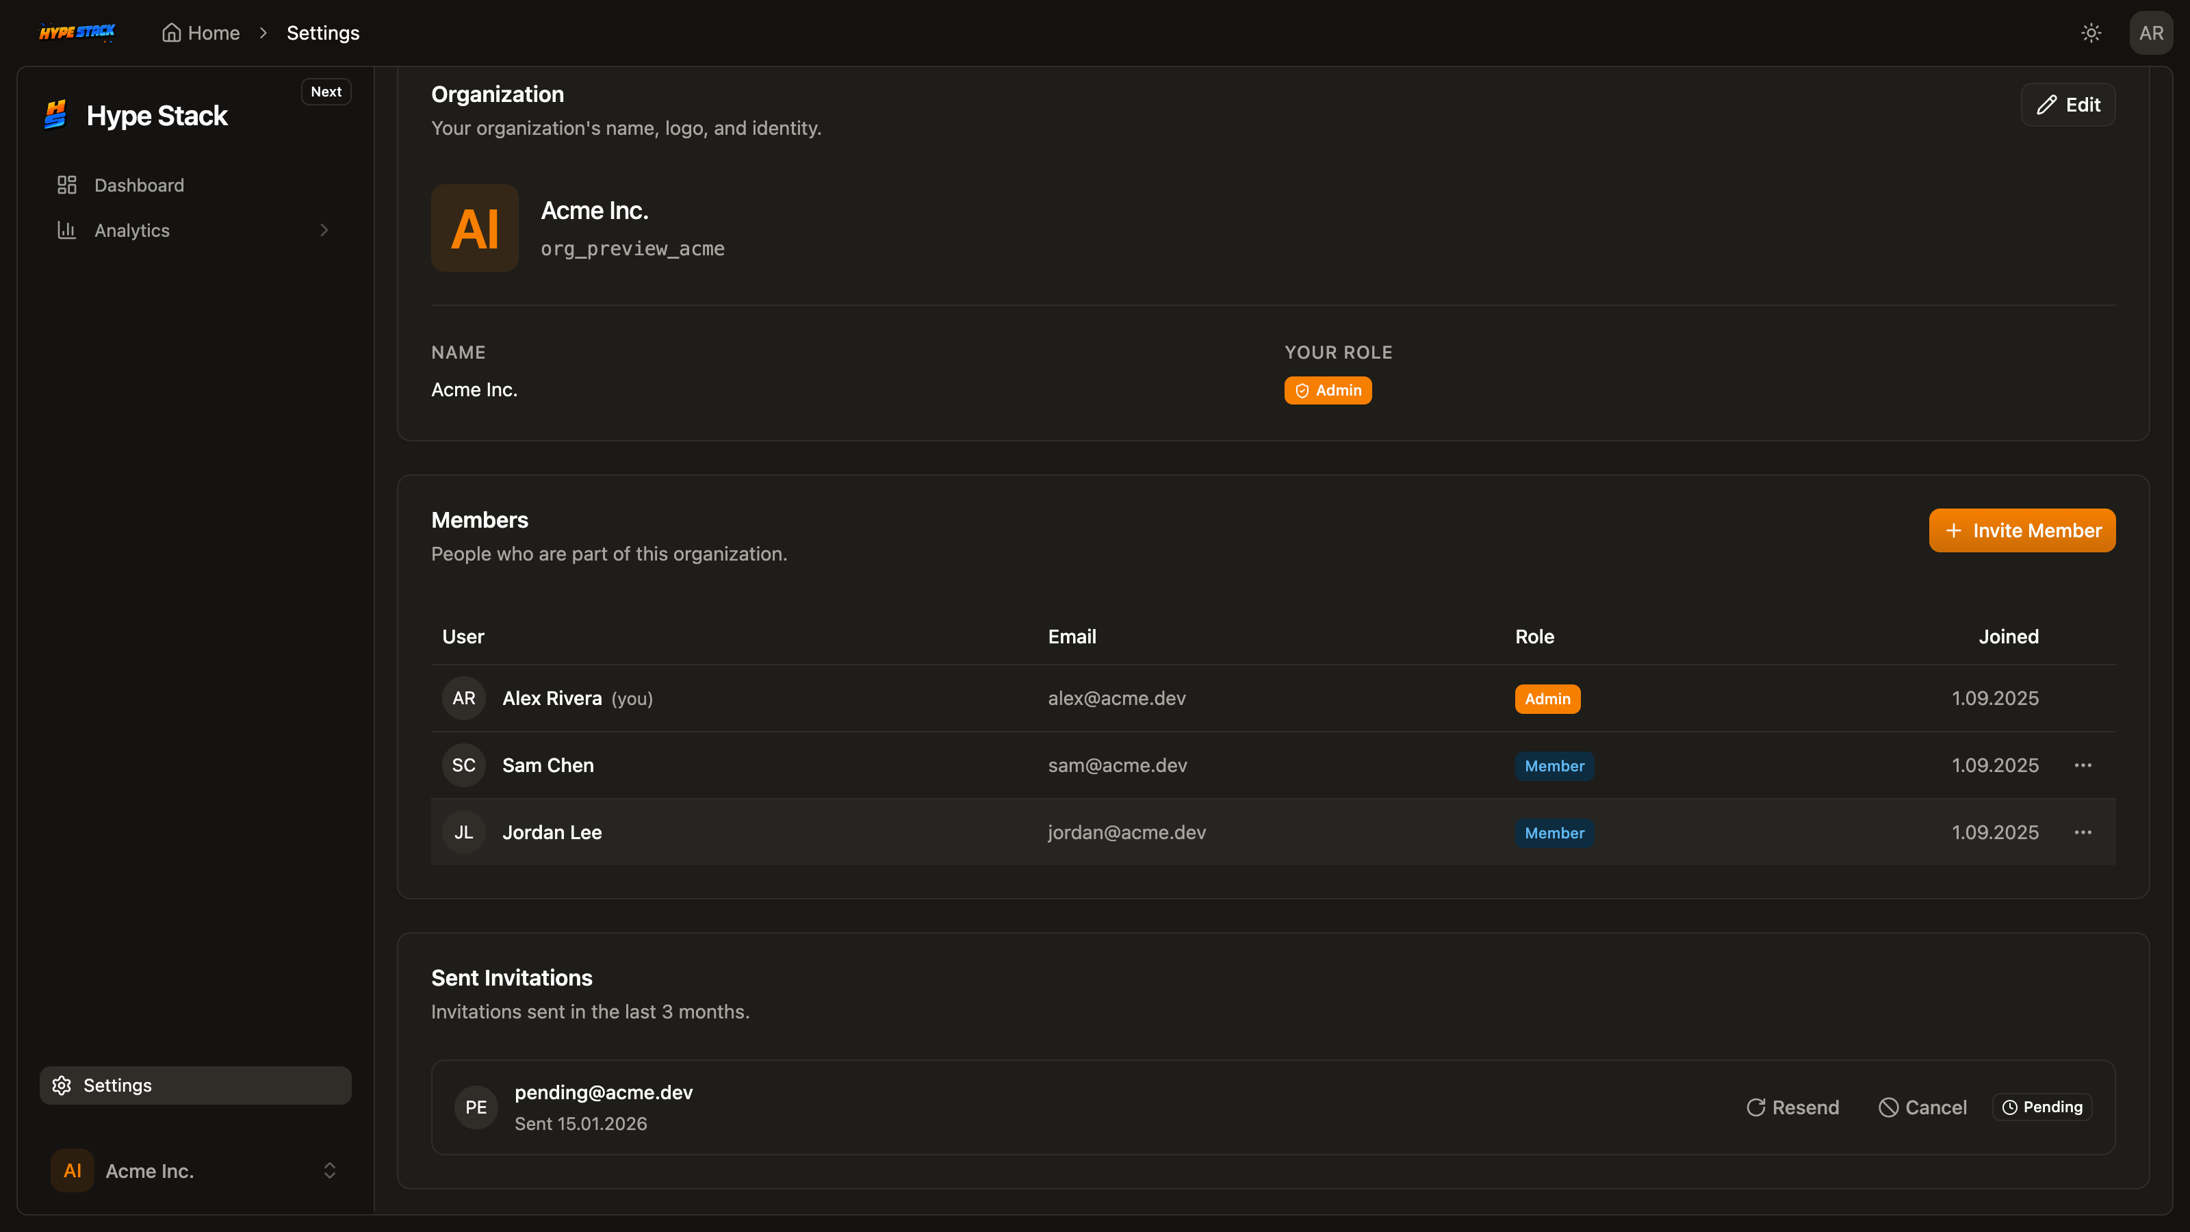Image resolution: width=2190 pixels, height=1232 pixels.
Task: Click the Organization section heading
Action: click(x=498, y=94)
